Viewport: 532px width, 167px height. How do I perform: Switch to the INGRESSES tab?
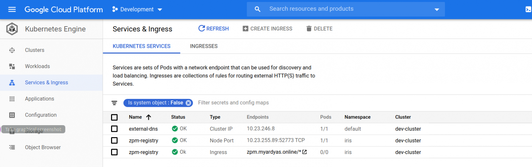pos(204,46)
